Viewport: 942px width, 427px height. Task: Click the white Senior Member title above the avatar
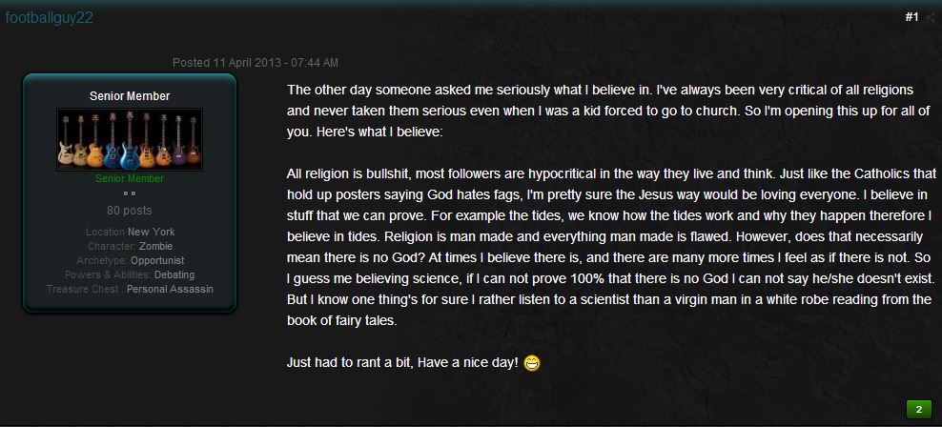pos(129,96)
